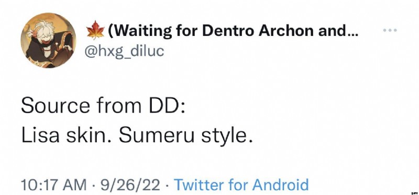Click the @hxg_diluc handle
The height and width of the screenshot is (195, 419).
[x=124, y=51]
